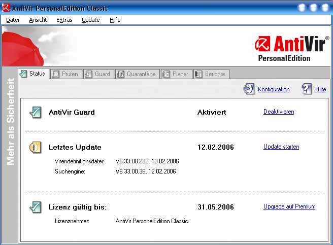Image resolution: width=333 pixels, height=245 pixels.
Task: Click the Letztes Update heading
Action: click(75, 147)
